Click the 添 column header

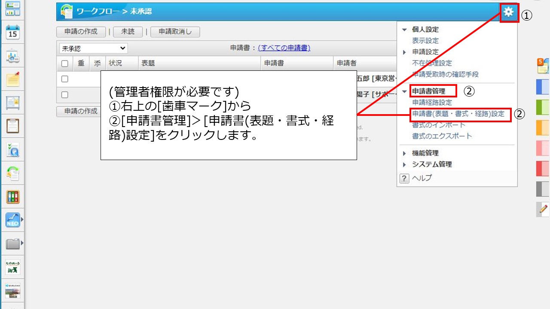coord(98,63)
